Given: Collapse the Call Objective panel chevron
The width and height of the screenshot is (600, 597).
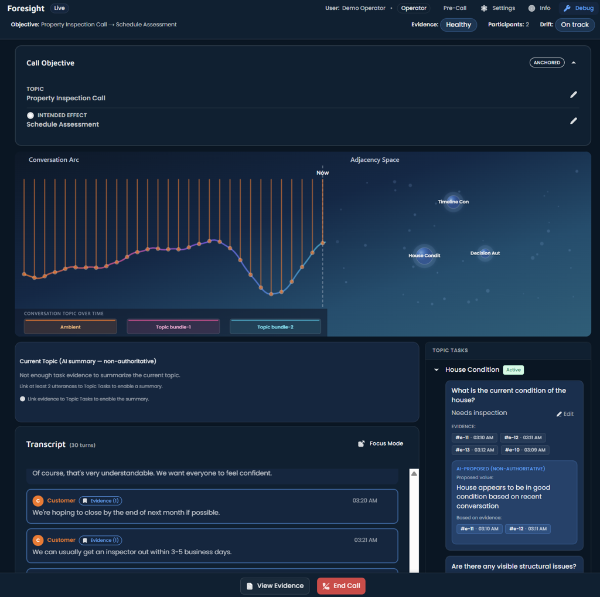Looking at the screenshot, I should point(574,63).
